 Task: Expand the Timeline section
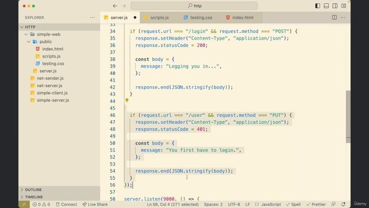(59, 197)
